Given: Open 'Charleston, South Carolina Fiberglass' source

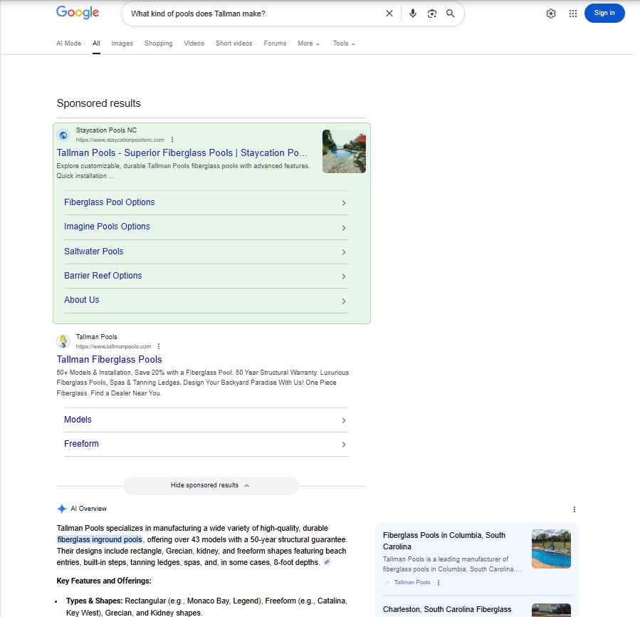Looking at the screenshot, I should (447, 609).
